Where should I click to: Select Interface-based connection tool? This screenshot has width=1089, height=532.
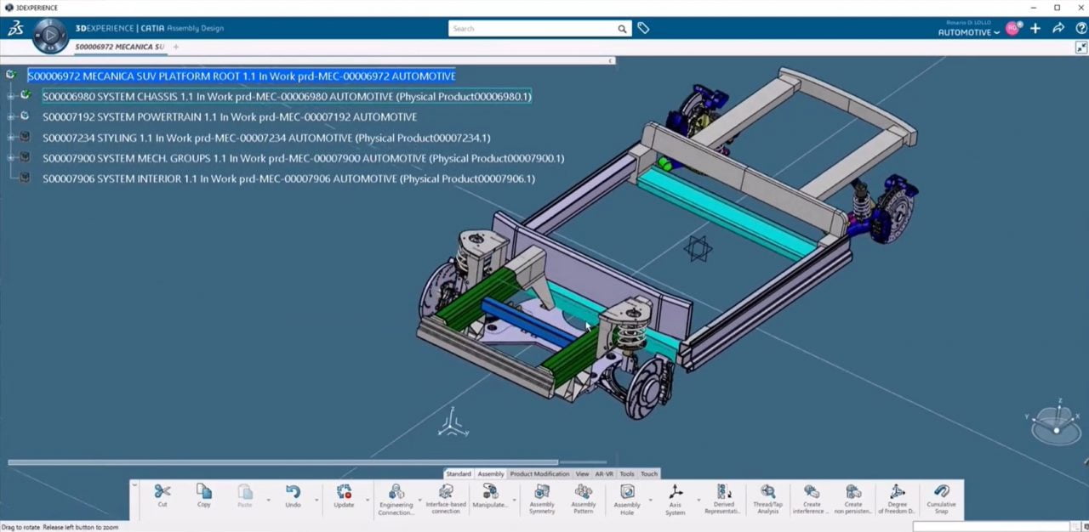446,491
